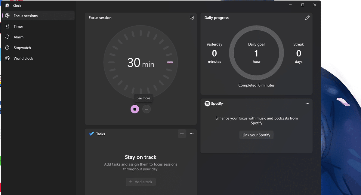This screenshot has height=195, width=361.
Task: Open See more options under focus timer
Action: tap(147, 109)
